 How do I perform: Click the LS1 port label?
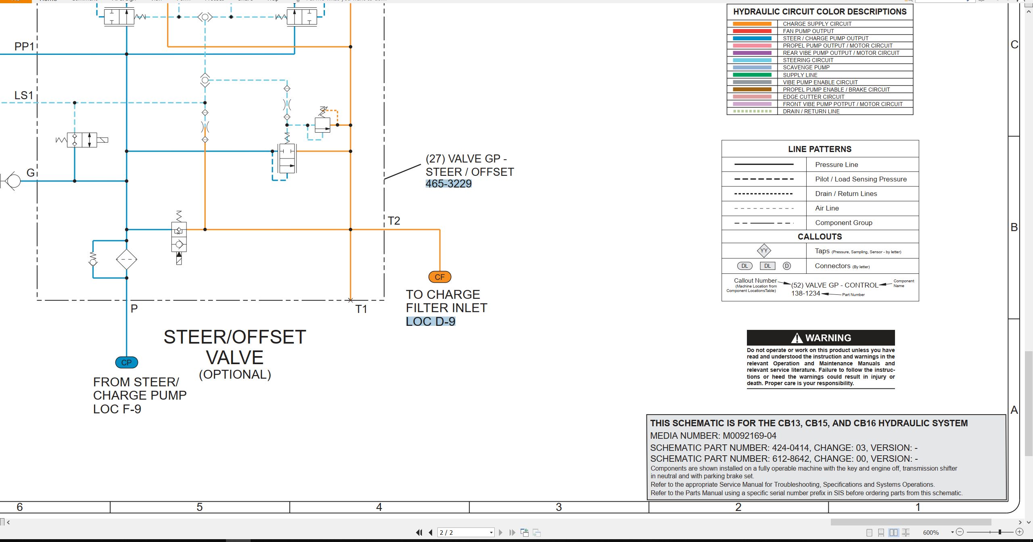[x=24, y=96]
